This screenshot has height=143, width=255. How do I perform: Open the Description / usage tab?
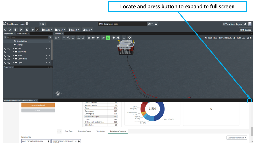pos(84,131)
